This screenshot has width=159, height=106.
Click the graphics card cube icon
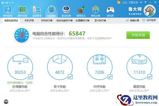point(60,59)
